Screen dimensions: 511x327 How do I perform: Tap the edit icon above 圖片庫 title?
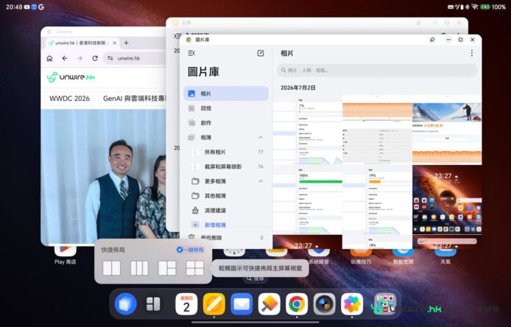point(261,53)
